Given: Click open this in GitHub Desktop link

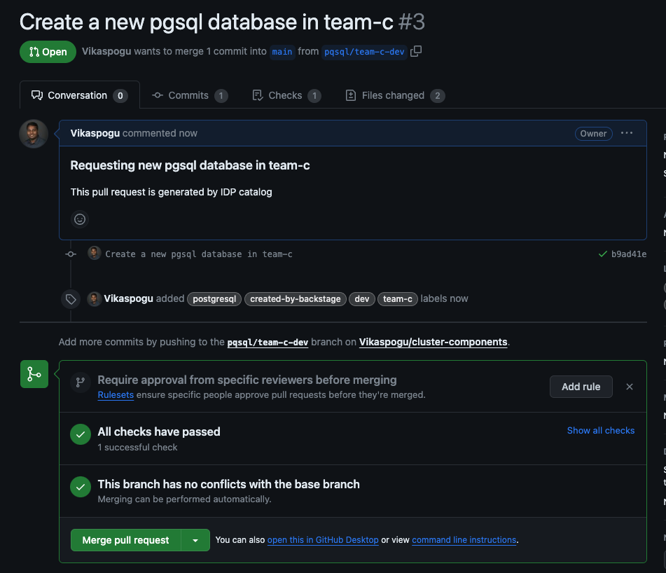Looking at the screenshot, I should click(x=323, y=540).
